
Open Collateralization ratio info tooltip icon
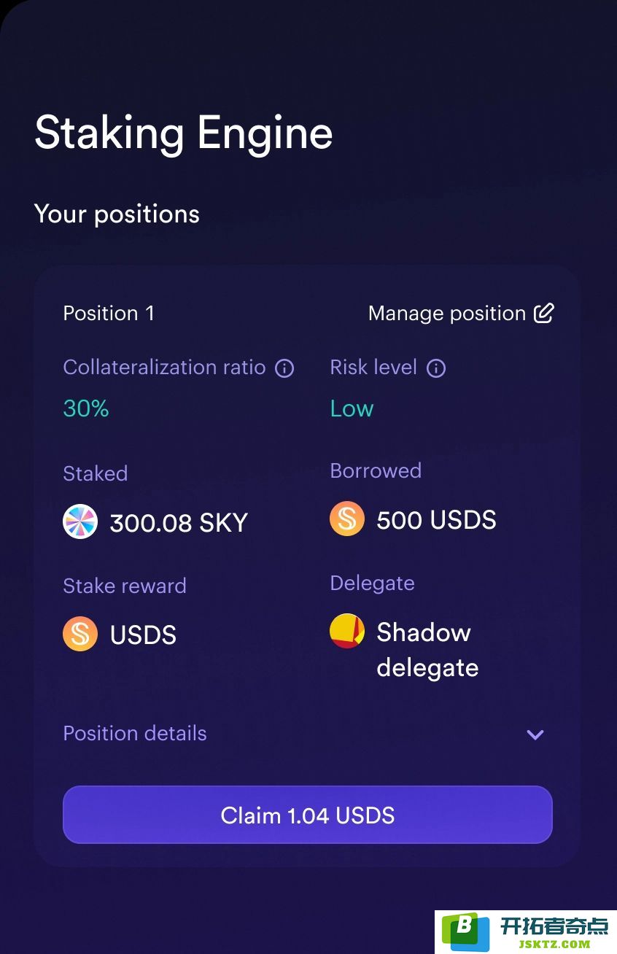[284, 368]
